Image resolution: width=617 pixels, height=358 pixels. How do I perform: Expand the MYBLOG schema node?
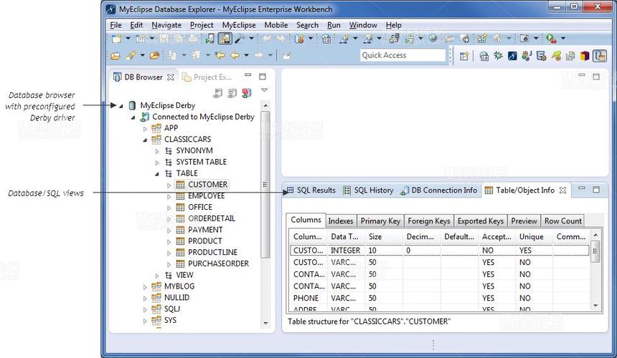coord(145,286)
